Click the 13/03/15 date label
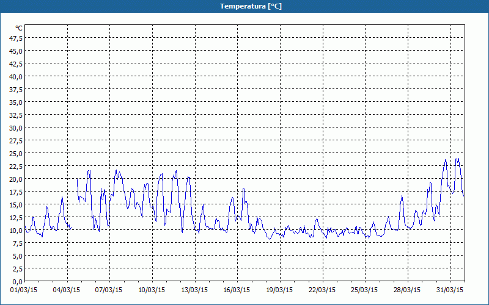Viewport: 489px width, 305px height. point(194,290)
